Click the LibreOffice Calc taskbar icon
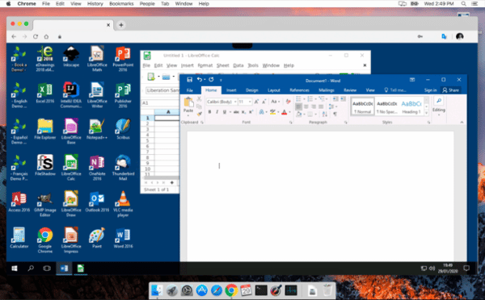The height and width of the screenshot is (300, 485). click(80, 269)
